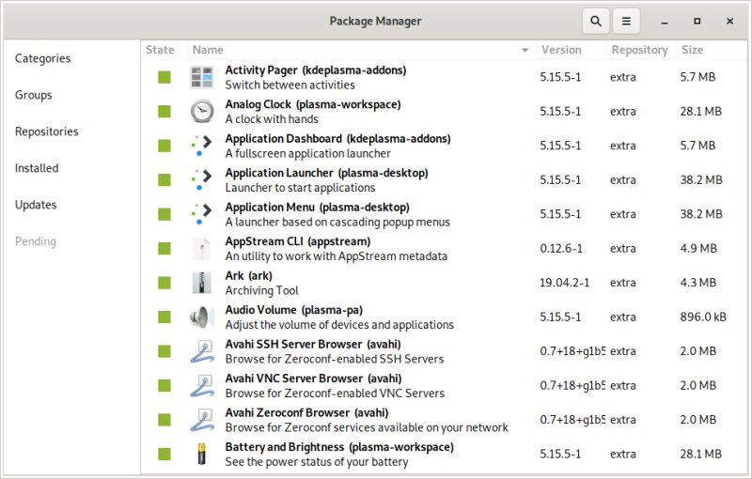Click the Battery and Brightness icon
The height and width of the screenshot is (479, 752).
tap(202, 454)
